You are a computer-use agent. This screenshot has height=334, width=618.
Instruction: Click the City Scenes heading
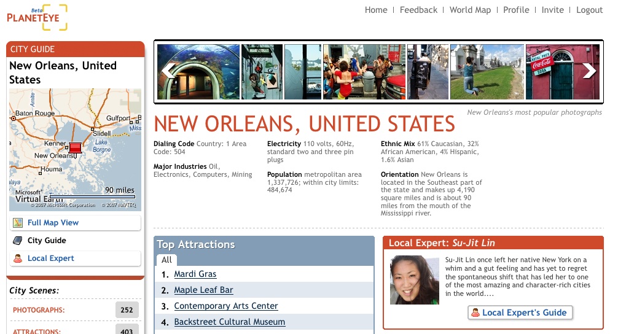34,290
